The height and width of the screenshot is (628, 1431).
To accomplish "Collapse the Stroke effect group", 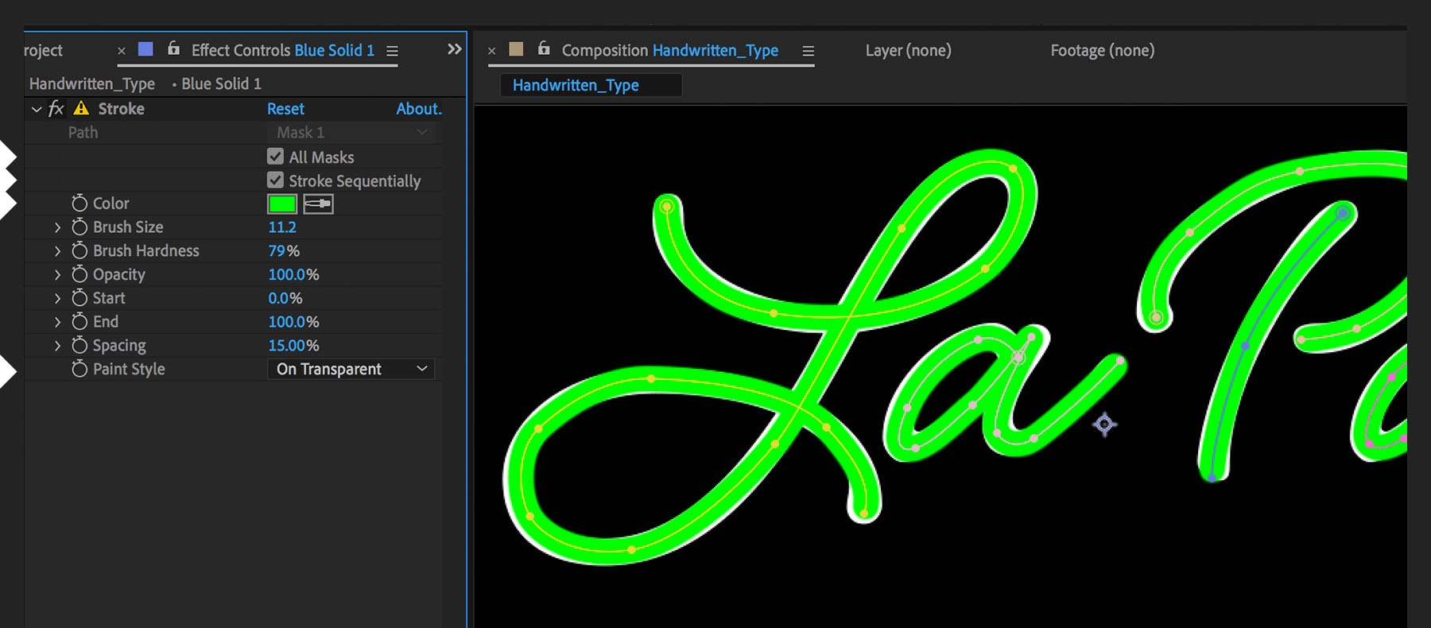I will coord(37,109).
